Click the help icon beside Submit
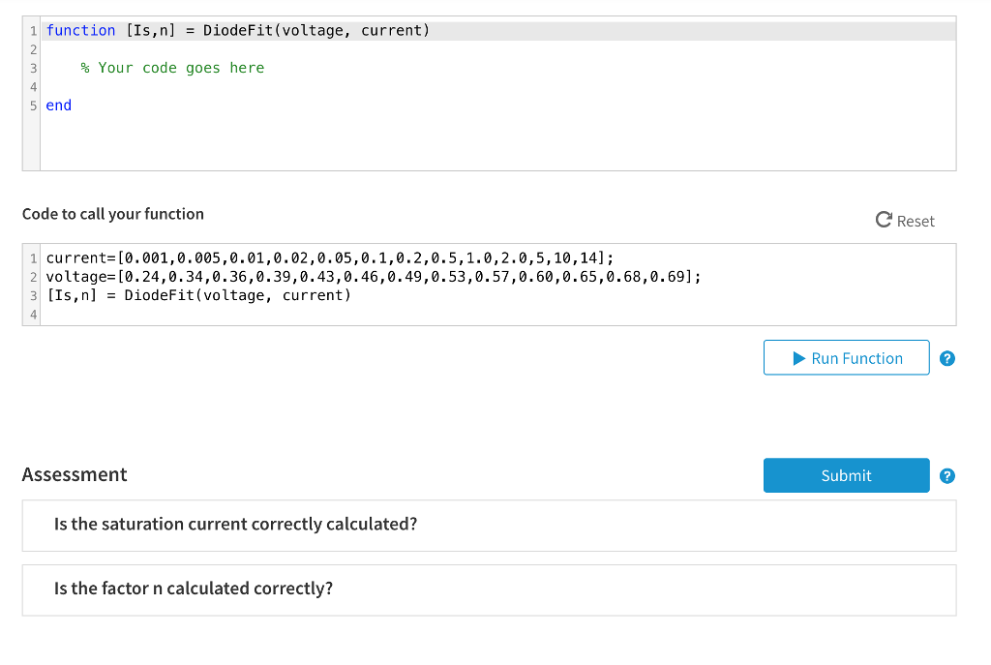The height and width of the screenshot is (665, 991). (947, 475)
